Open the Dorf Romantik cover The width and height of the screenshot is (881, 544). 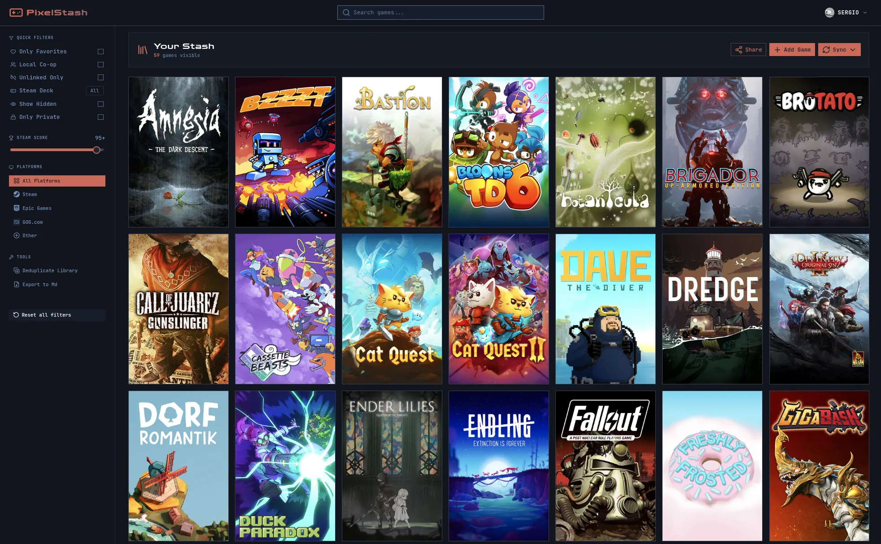pos(179,466)
